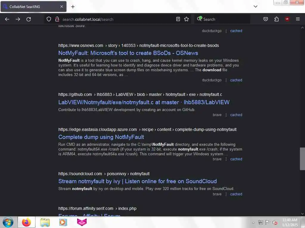The width and height of the screenshot is (305, 228).
Task: Expand options dots for OSNews result
Action: click(226, 80)
